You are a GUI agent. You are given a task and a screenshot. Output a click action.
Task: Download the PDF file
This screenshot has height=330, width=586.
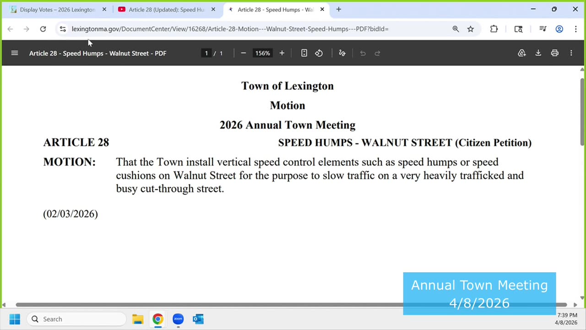[538, 53]
